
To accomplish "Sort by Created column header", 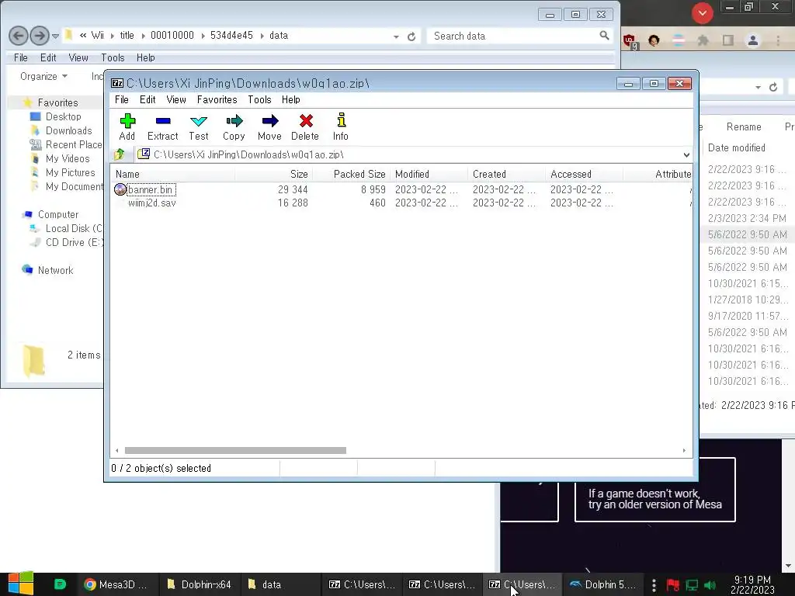I will (x=506, y=174).
